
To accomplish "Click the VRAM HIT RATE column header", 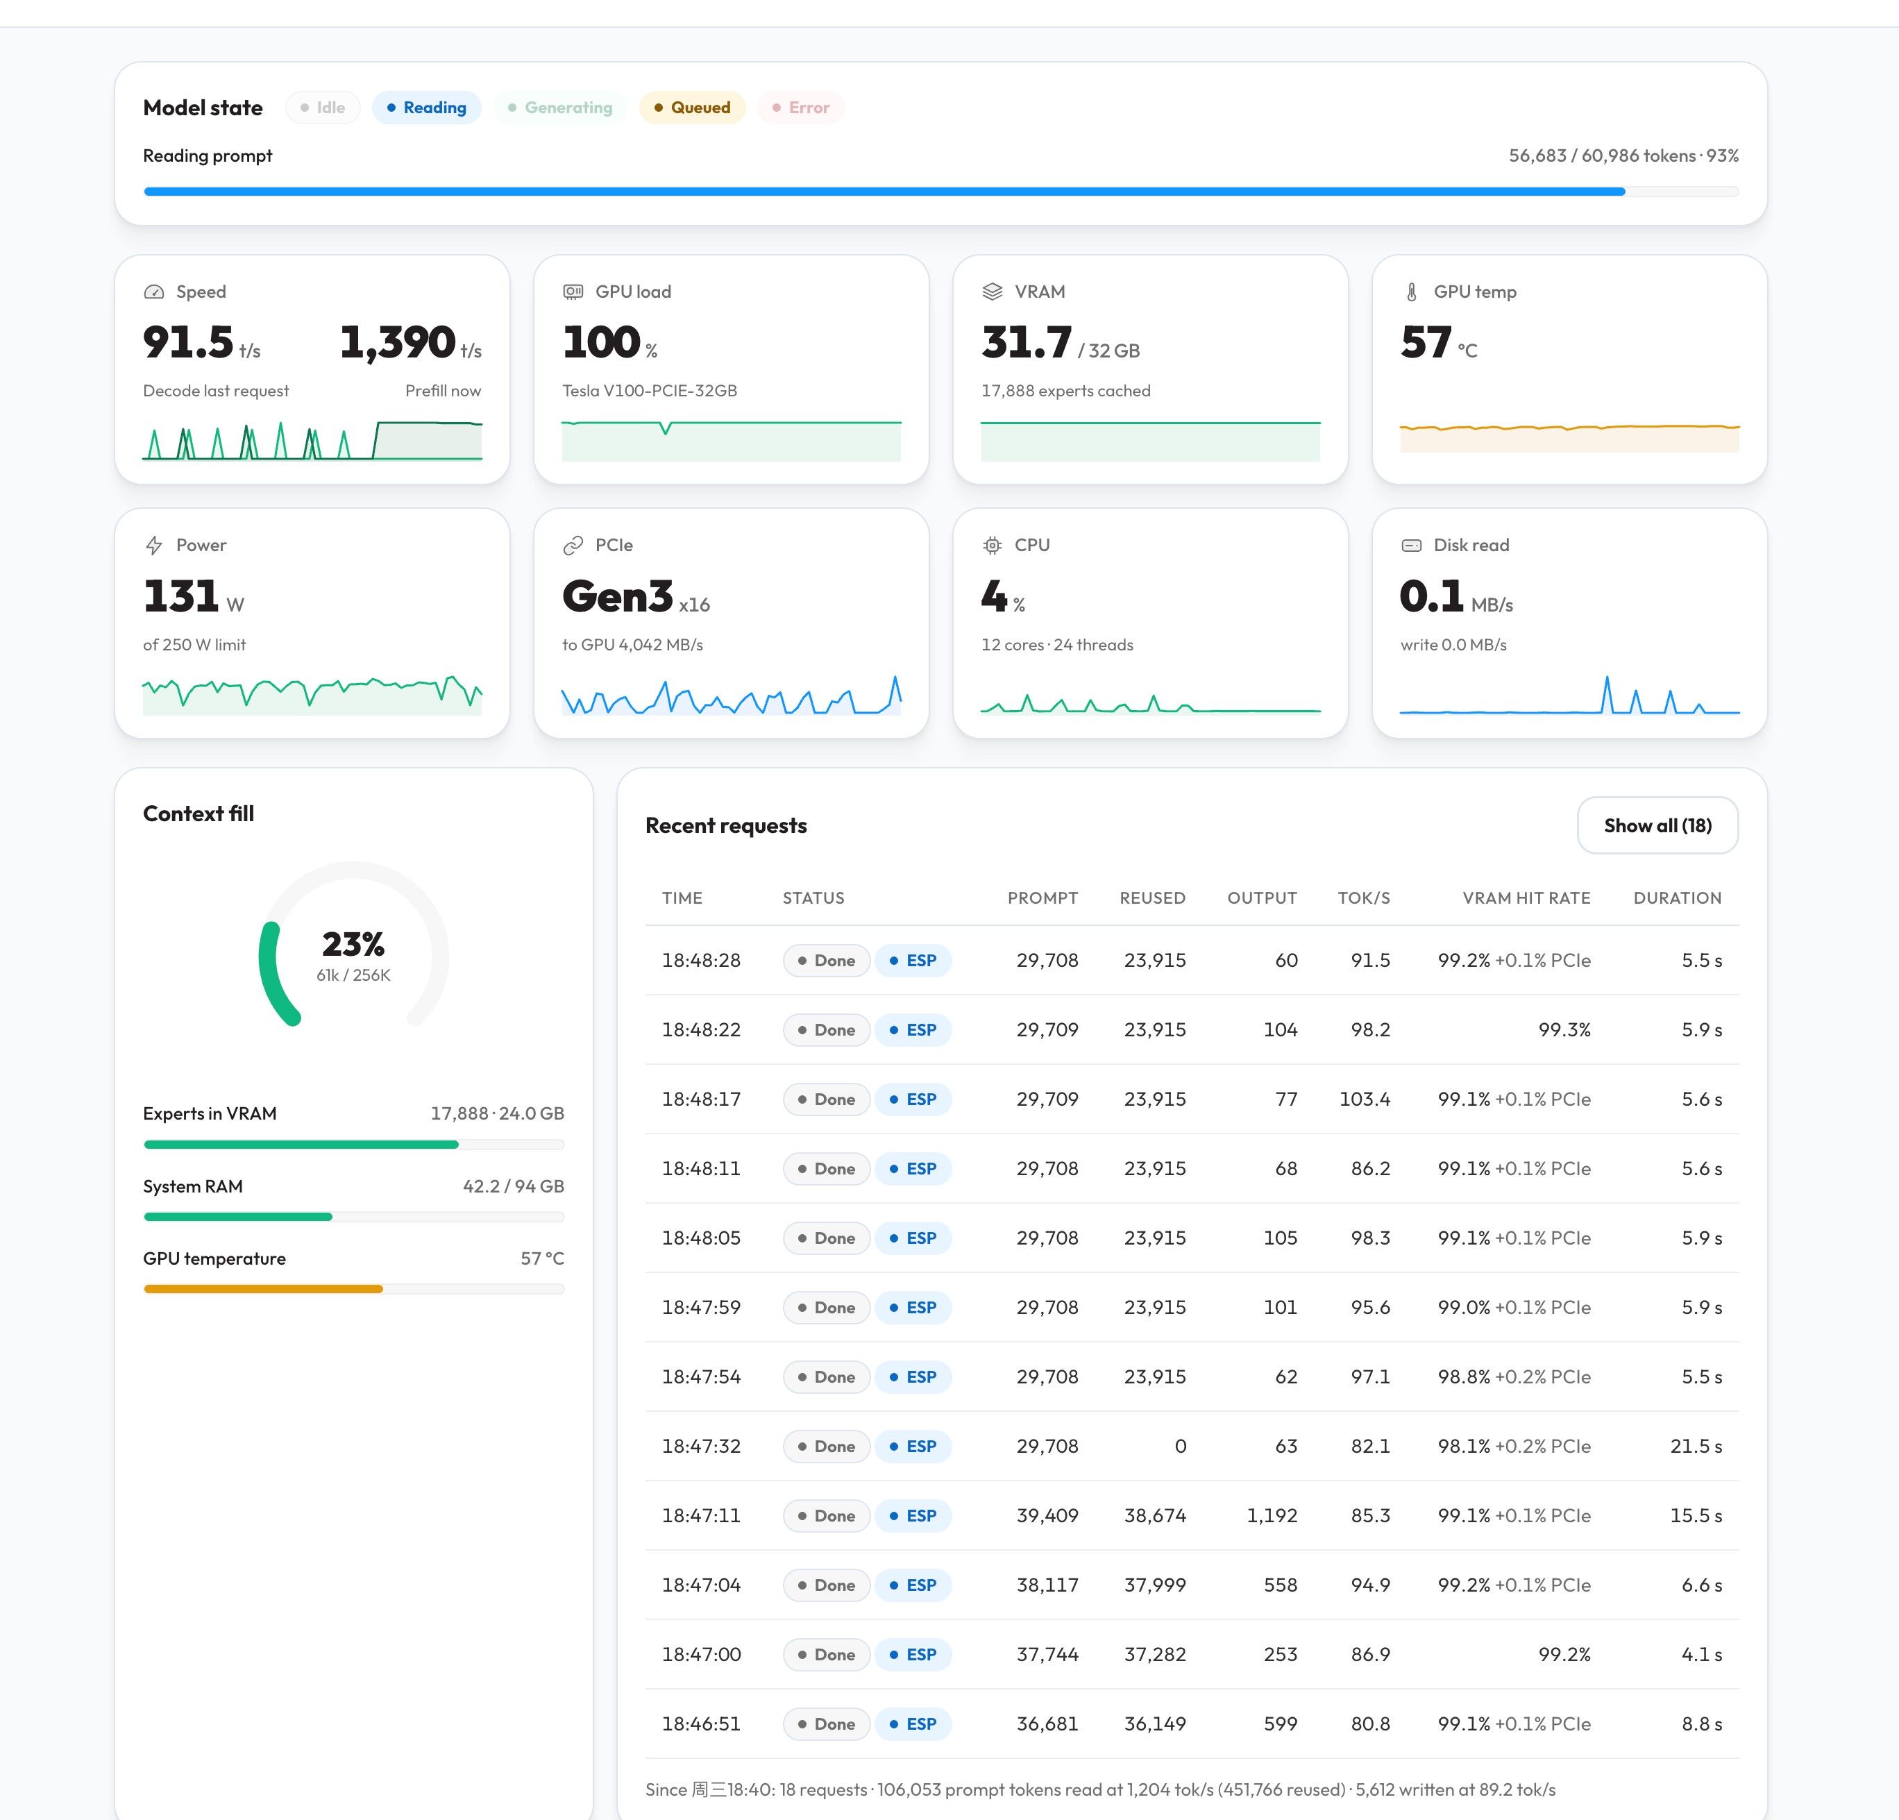I will pyautogui.click(x=1527, y=898).
